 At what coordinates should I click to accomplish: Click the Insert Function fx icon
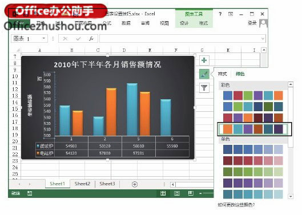coord(91,39)
